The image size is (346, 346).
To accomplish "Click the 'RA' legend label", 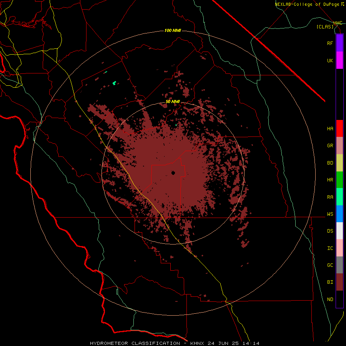I will coord(330,197).
